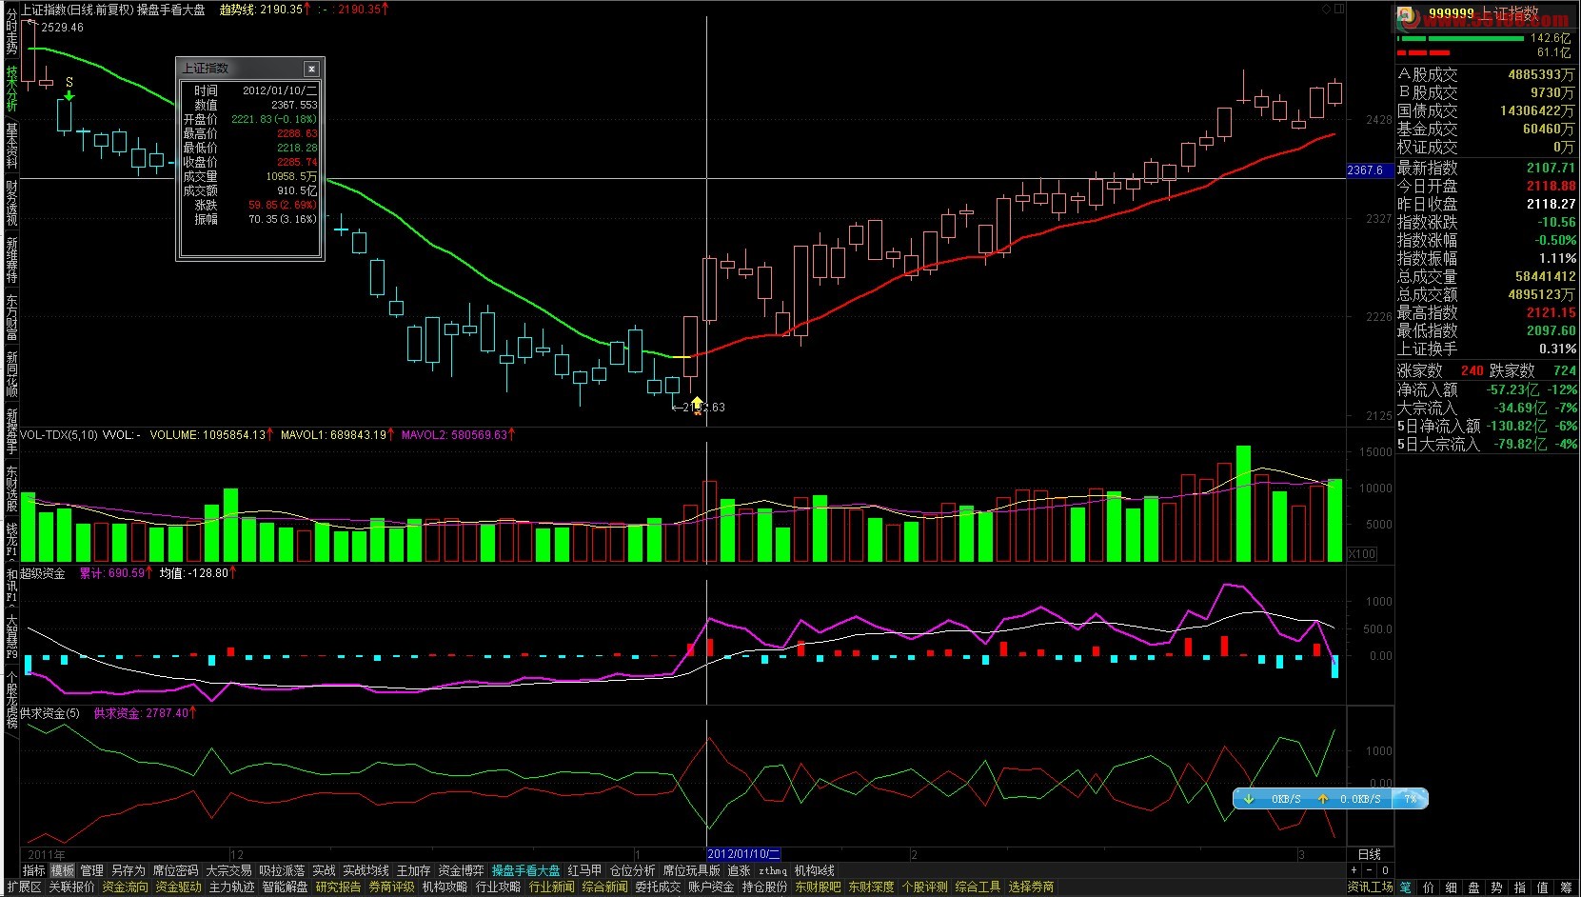Viewport: 1581px width, 897px height.
Task: Click the 日线 period selector
Action: 1370,854
